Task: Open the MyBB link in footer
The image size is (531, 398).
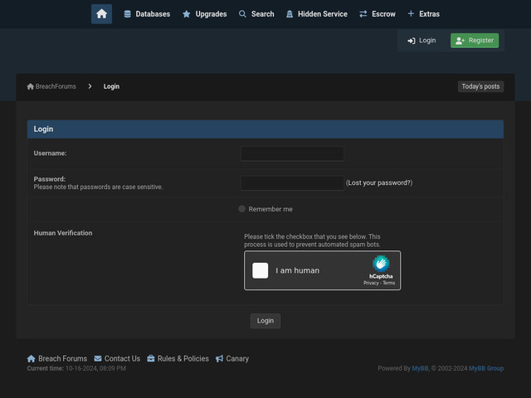Action: [x=420, y=368]
